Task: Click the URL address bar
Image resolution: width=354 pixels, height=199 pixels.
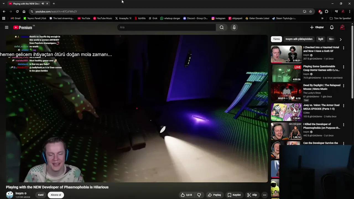Action: click(166, 12)
